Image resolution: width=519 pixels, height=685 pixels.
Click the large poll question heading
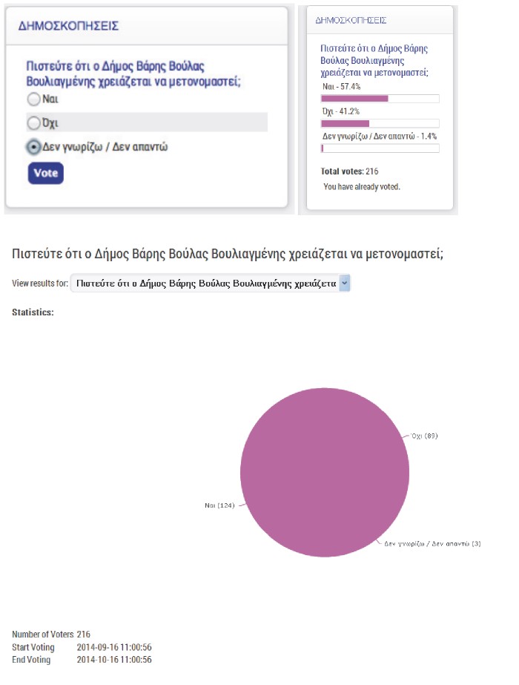coord(228,254)
